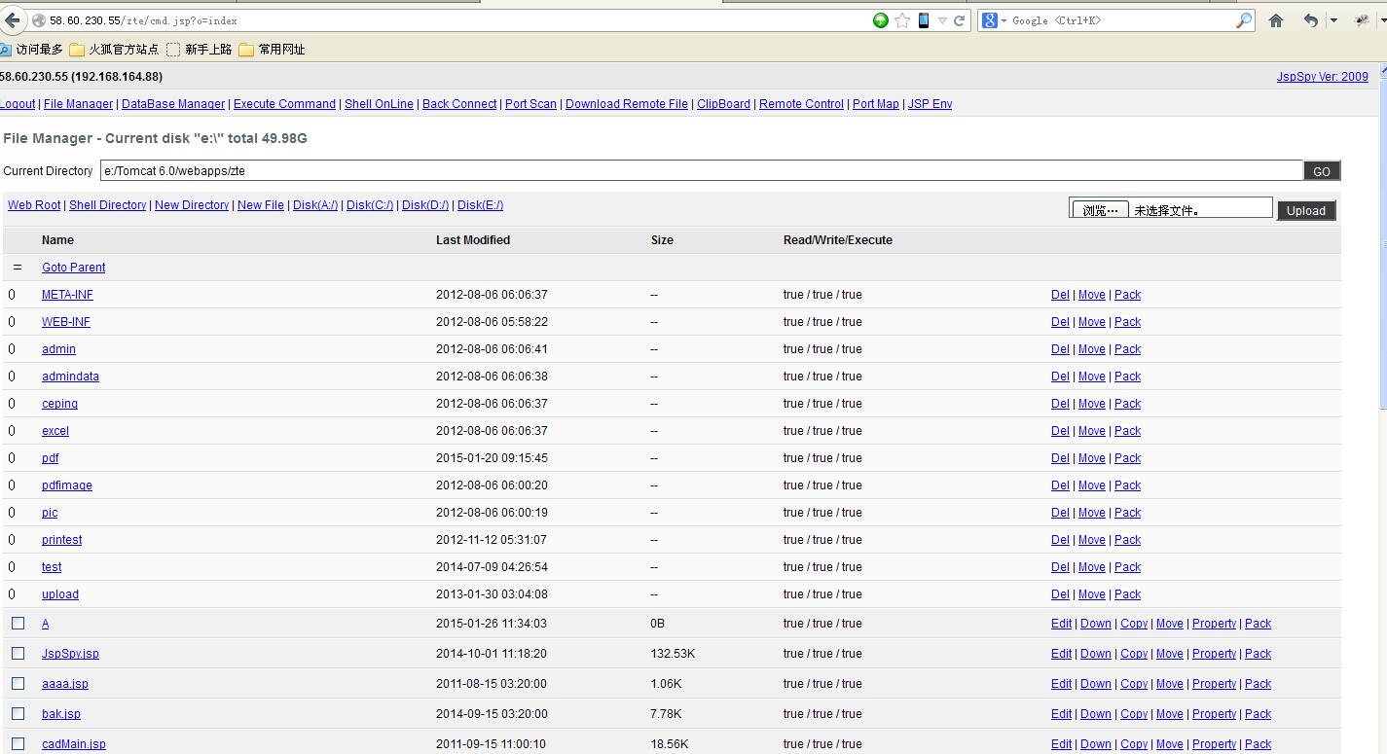Click the Web Root link
The width and height of the screenshot is (1387, 754).
click(x=34, y=205)
